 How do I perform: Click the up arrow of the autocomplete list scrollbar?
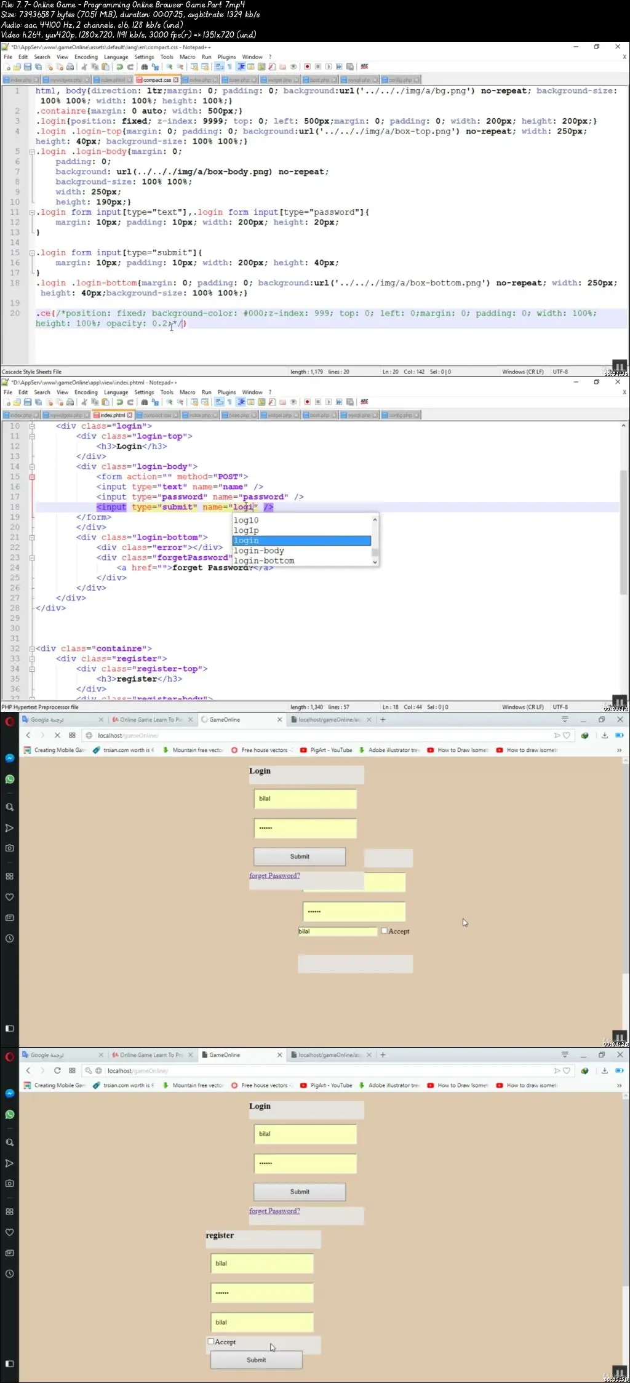(x=375, y=520)
